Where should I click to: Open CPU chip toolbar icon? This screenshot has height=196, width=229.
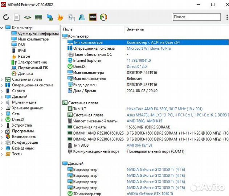[x=28, y=17]
